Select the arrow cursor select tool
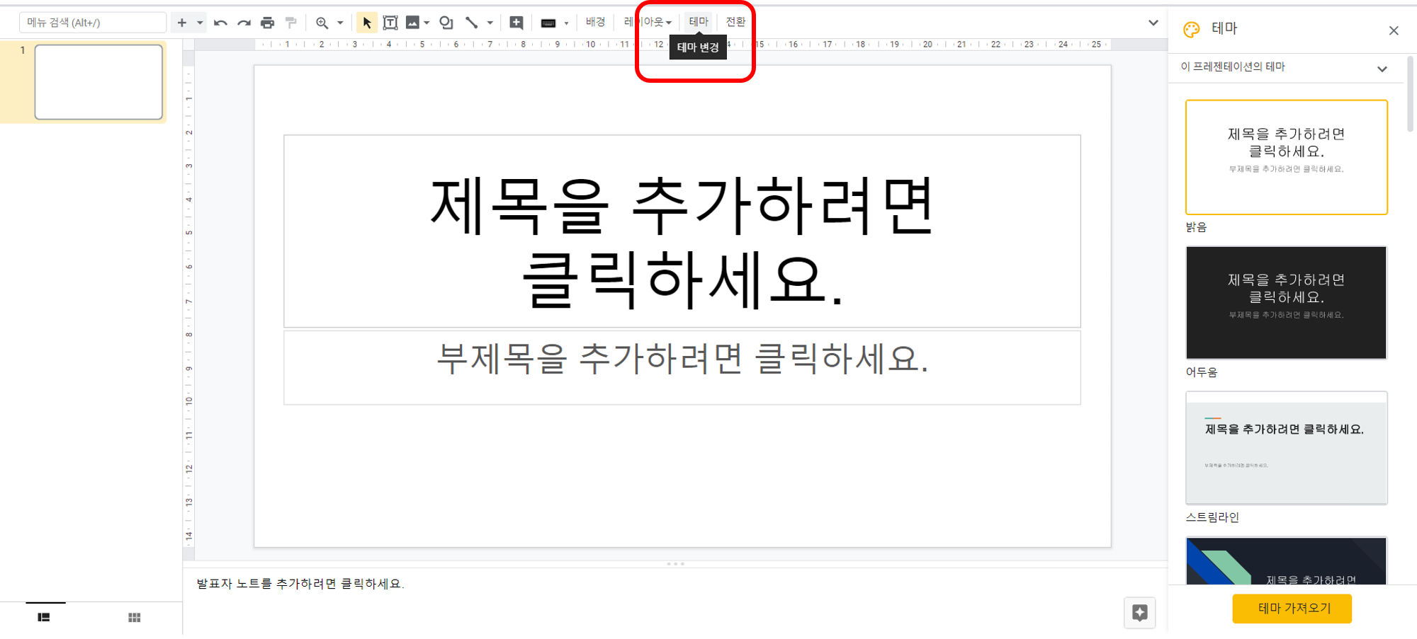 click(366, 23)
